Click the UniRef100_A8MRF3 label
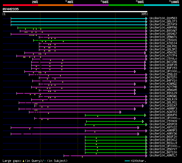Viewport: 182px width, 163px height. coord(163,109)
